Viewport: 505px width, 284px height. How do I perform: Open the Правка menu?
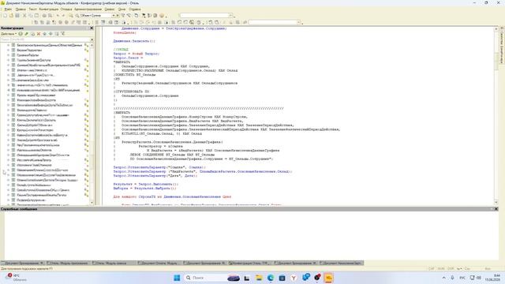(x=21, y=9)
